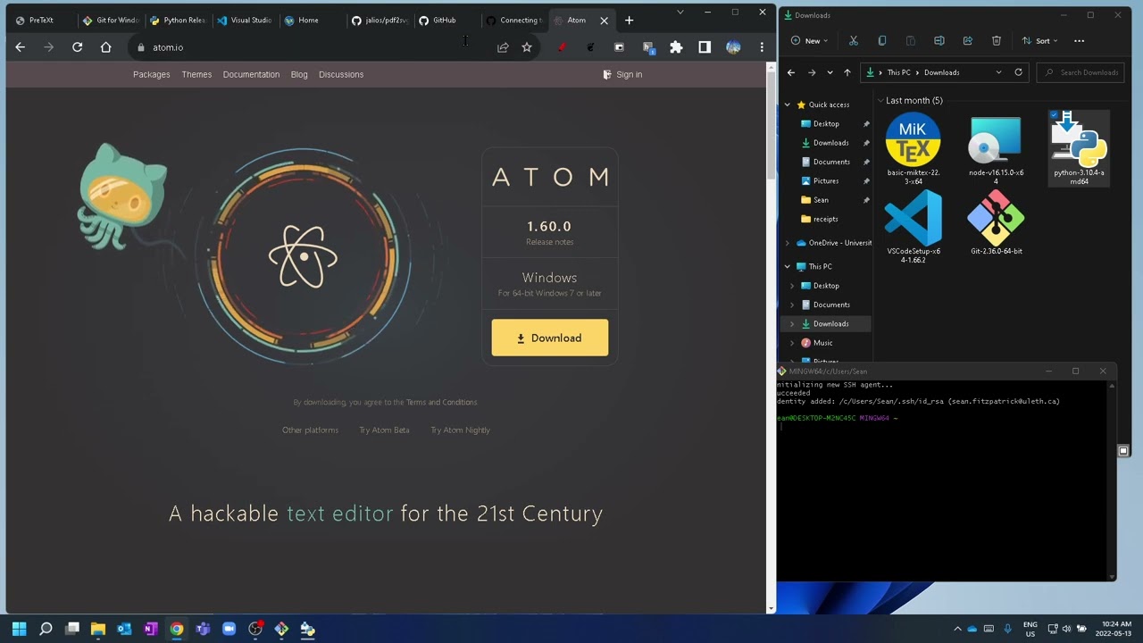Screen dimensions: 1143x643
Task: Open Packages in Atom site menu
Action: [x=152, y=74]
